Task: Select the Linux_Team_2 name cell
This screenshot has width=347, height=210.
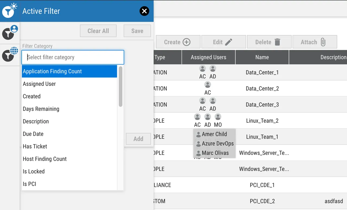Action: click(262, 121)
